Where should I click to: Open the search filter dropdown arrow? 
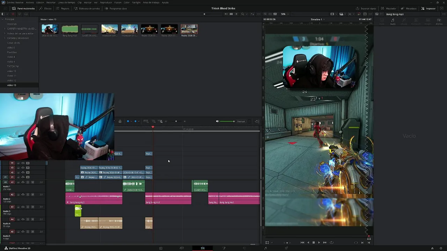(247, 14)
